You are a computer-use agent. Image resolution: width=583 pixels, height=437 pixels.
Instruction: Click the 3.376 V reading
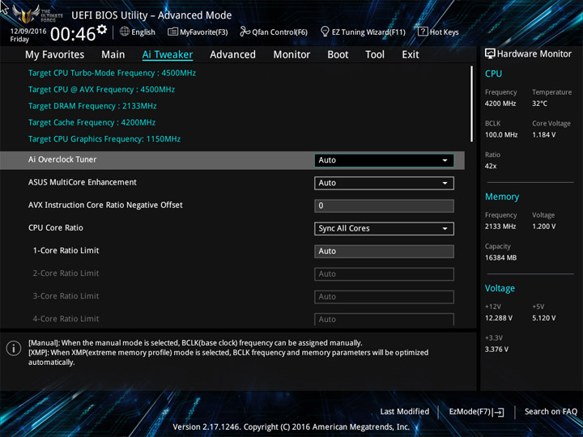[496, 350]
